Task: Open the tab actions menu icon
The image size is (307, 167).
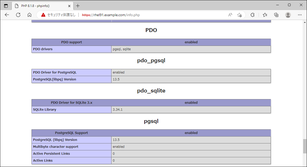Action: [6, 6]
